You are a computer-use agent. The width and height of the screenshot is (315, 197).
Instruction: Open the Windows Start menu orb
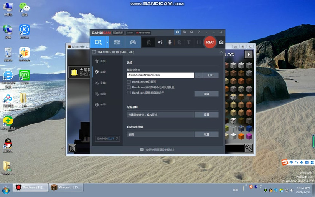coord(6,190)
